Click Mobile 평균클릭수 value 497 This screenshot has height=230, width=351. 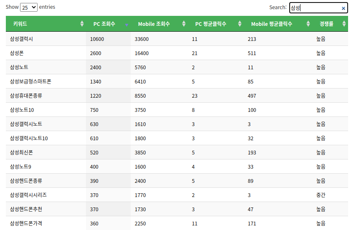tap(252, 96)
